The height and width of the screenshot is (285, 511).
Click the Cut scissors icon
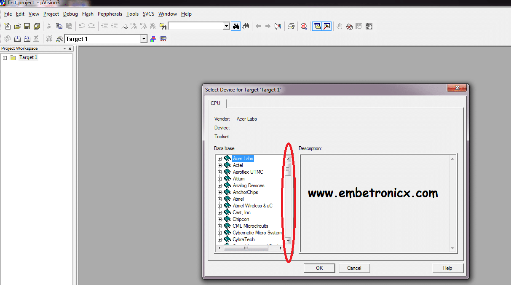point(49,26)
